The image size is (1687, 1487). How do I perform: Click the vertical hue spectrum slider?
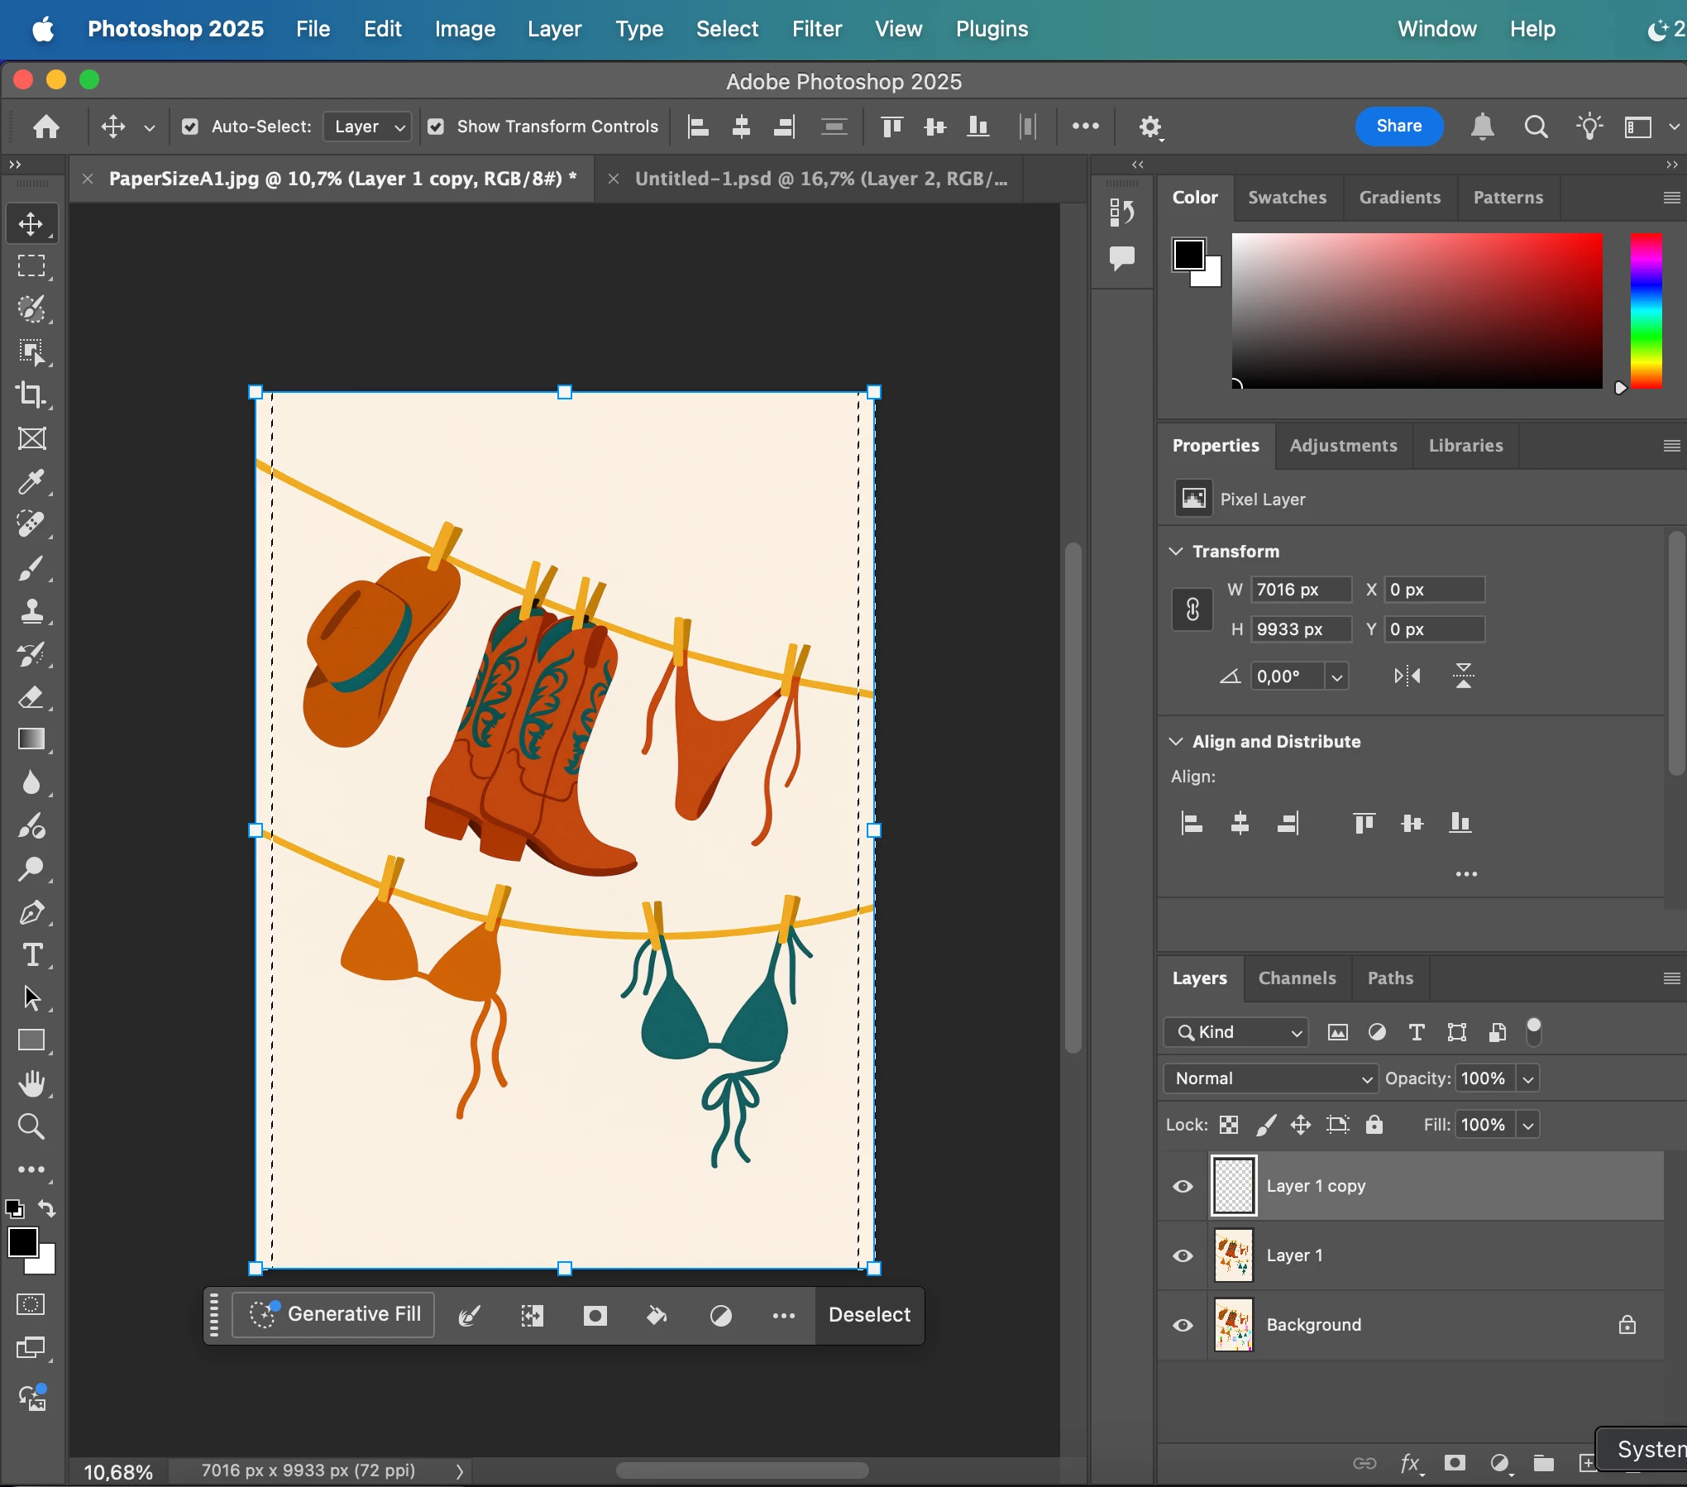[1646, 310]
